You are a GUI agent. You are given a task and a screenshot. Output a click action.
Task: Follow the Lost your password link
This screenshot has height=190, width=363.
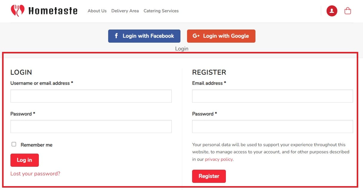click(35, 174)
